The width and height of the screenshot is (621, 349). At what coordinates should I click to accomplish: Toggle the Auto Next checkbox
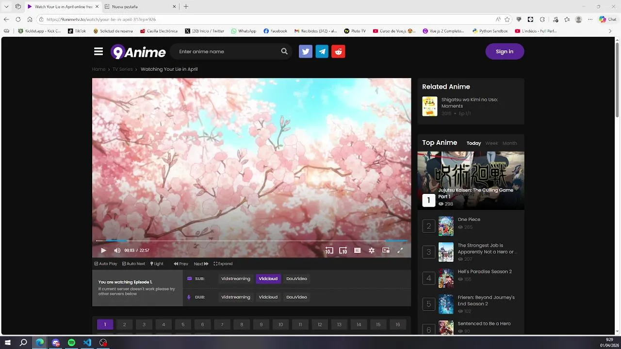click(x=133, y=264)
